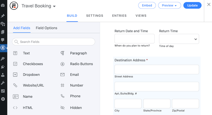The width and height of the screenshot is (212, 115).
Task: Click the City input field
Action: 128,103
